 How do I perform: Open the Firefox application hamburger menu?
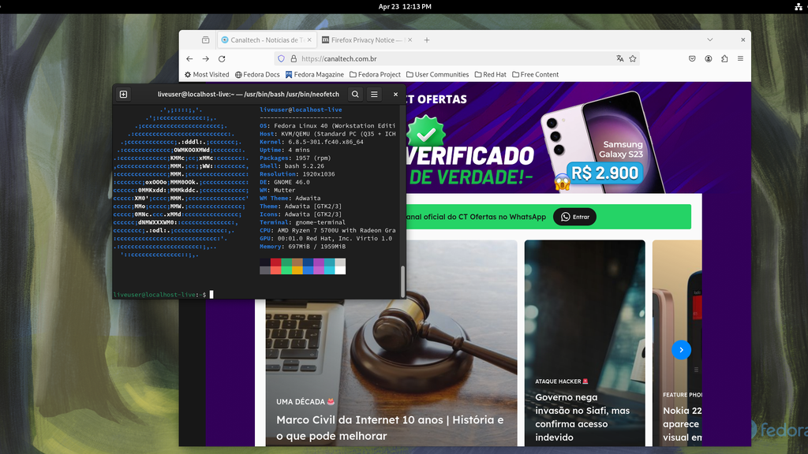(740, 58)
